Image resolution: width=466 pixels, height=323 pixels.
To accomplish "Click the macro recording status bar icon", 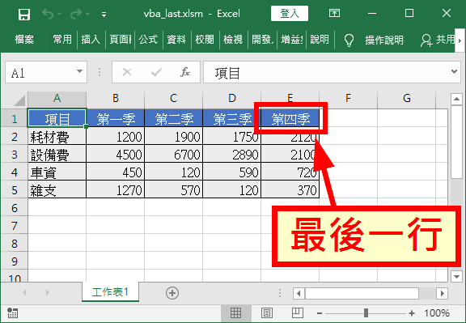I will tap(12, 313).
